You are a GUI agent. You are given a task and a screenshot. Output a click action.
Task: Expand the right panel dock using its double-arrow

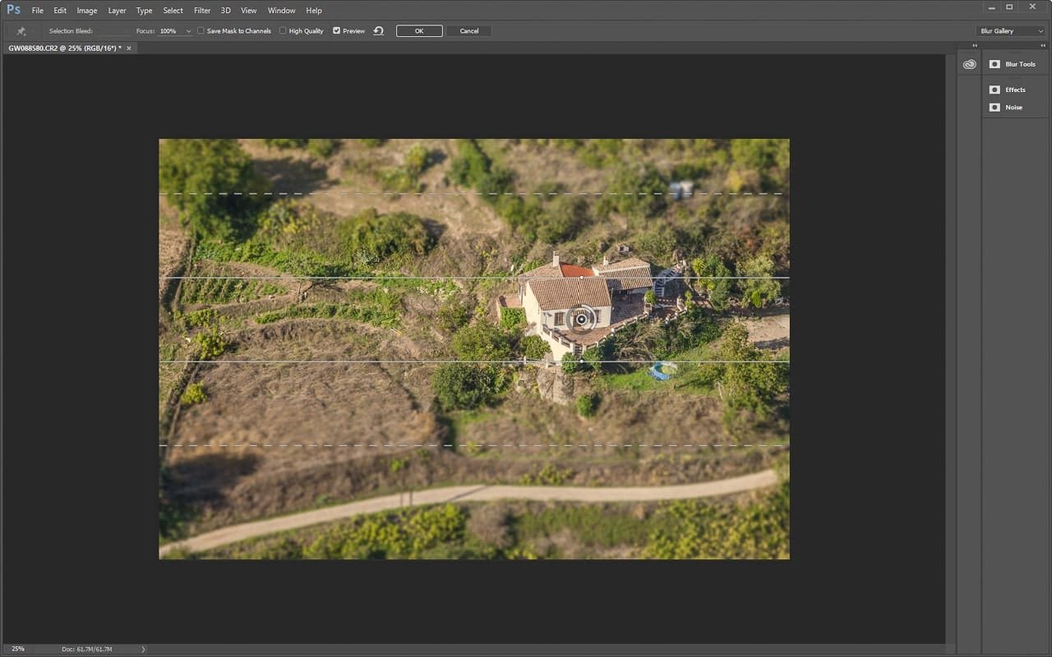[x=1042, y=46]
